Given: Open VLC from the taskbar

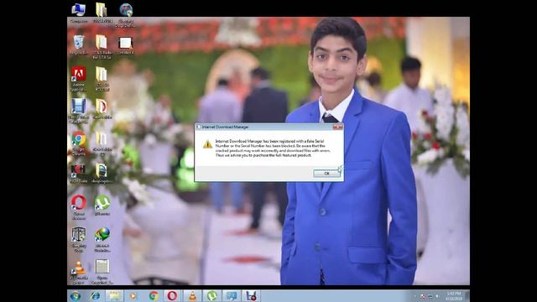Looking at the screenshot, I should point(192,296).
